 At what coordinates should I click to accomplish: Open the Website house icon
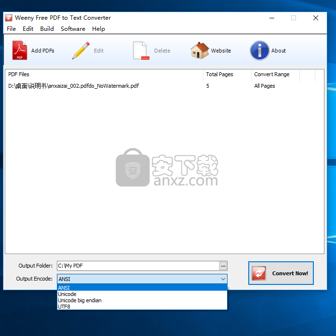tap(200, 51)
